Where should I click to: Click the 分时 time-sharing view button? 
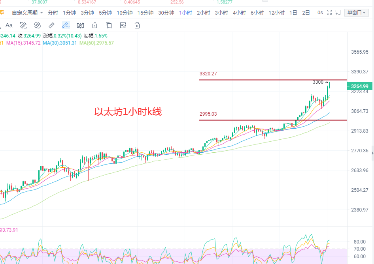(x=53, y=13)
